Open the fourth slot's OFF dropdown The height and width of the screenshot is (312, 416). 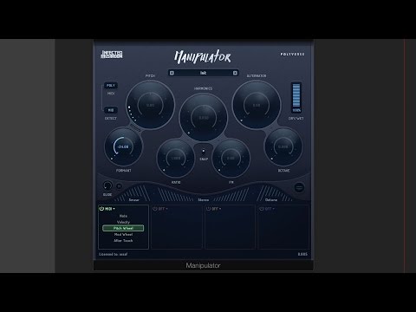[x=270, y=209]
